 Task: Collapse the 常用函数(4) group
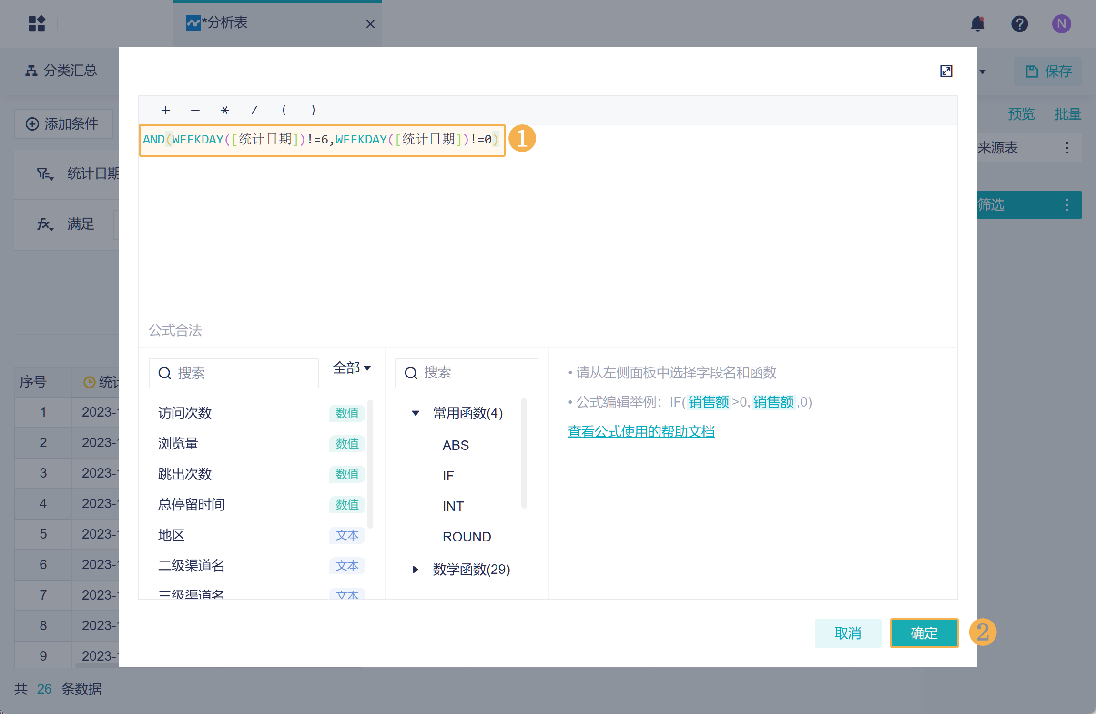pyautogui.click(x=416, y=413)
